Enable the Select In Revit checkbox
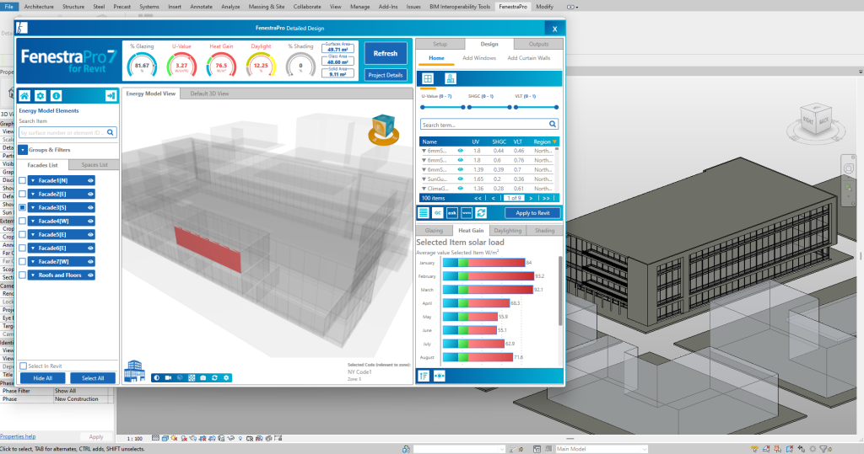The height and width of the screenshot is (454, 864). coord(23,366)
